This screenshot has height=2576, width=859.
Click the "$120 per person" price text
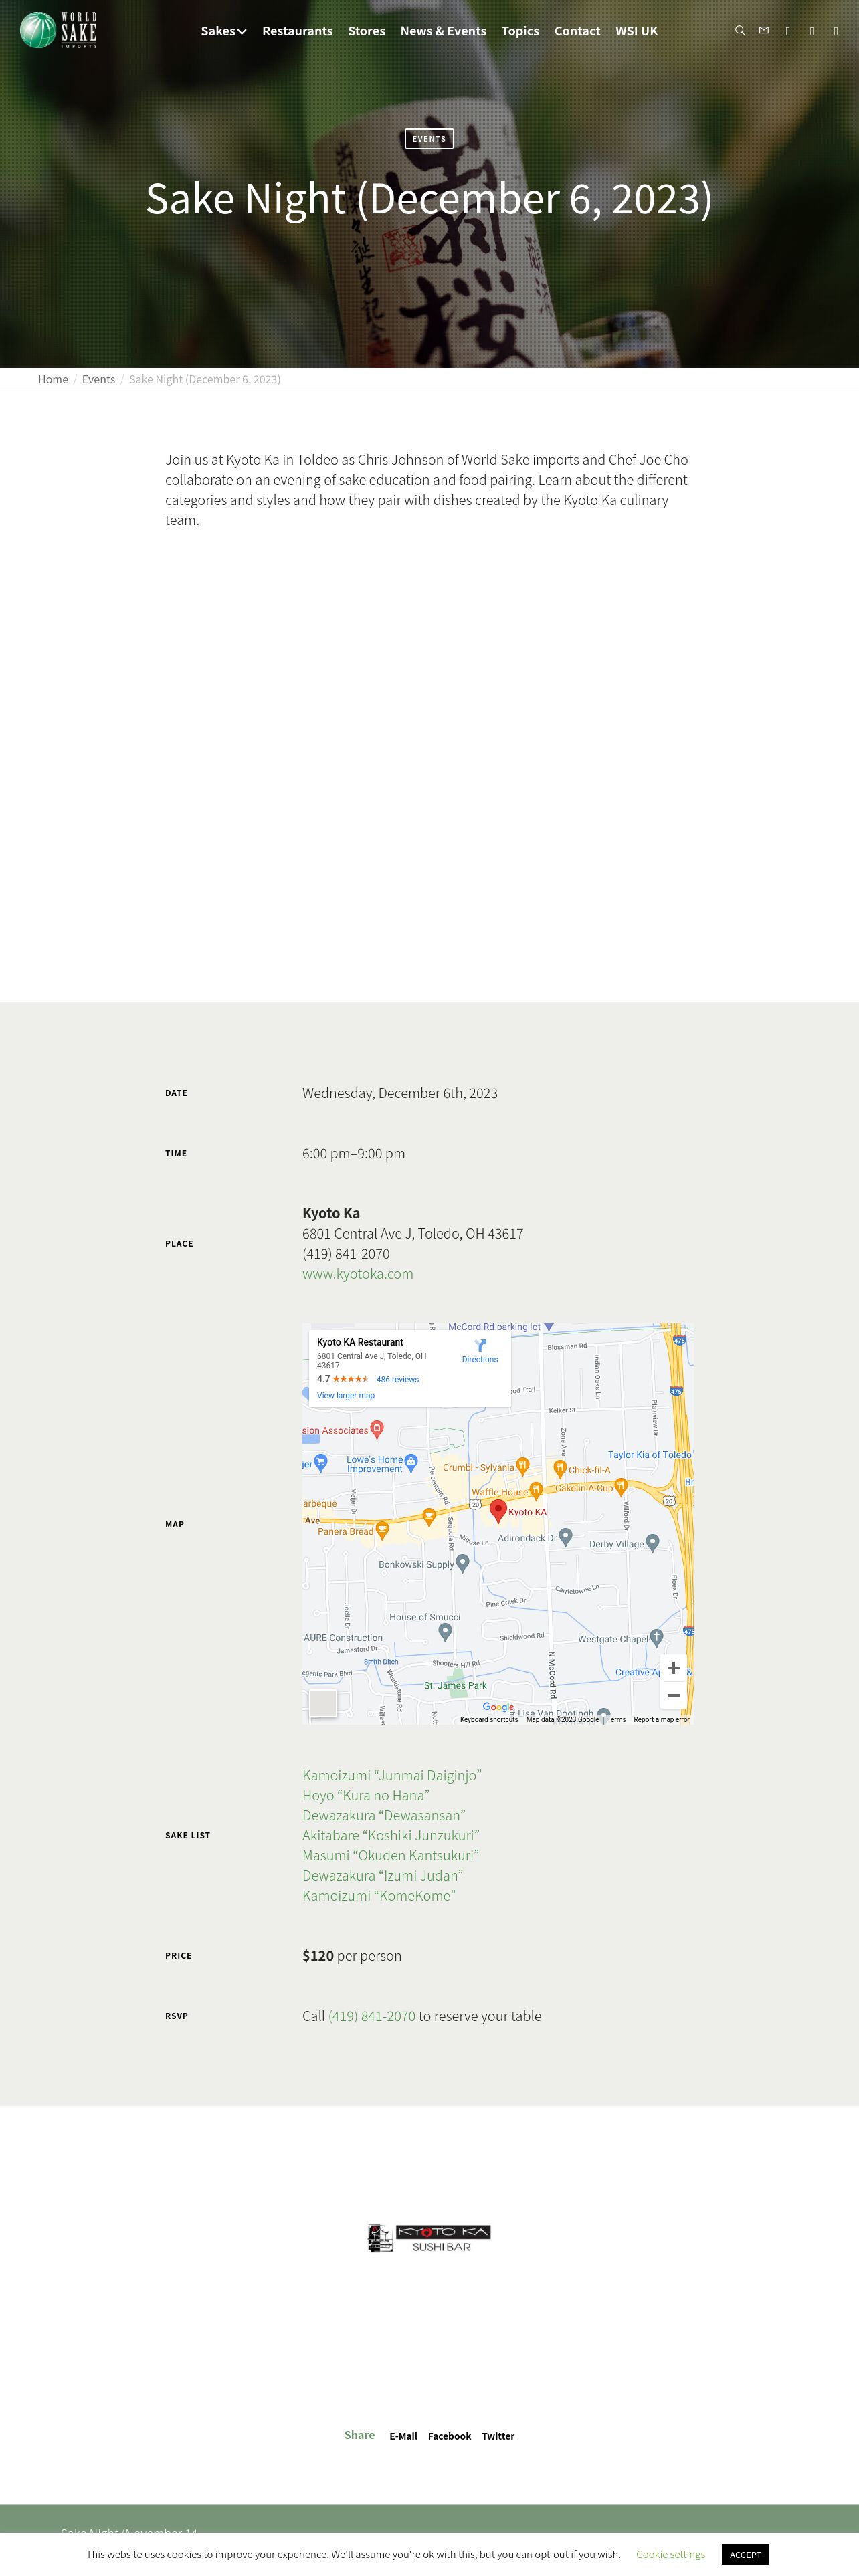coord(352,1955)
